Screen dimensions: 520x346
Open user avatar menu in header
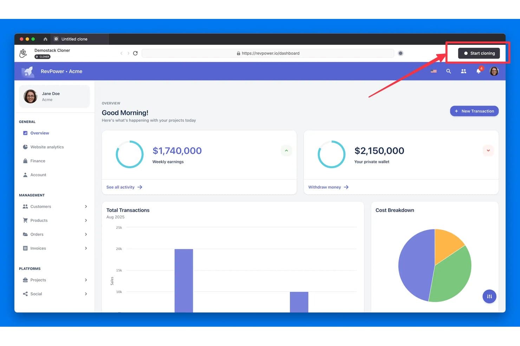tap(494, 71)
